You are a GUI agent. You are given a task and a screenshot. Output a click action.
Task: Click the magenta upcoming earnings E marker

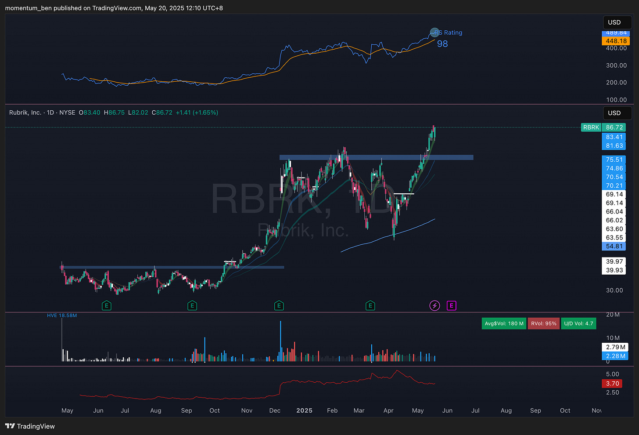coord(451,305)
